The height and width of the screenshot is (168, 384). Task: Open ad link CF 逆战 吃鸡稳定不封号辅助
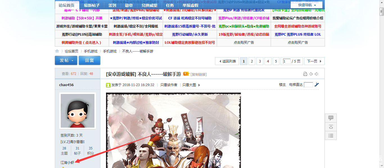click(x=190, y=18)
